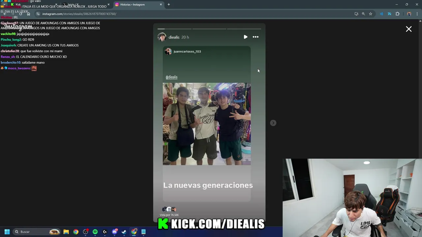This screenshot has width=422, height=237.
Task: Open the zoom magnifier in address bar
Action: 363,14
